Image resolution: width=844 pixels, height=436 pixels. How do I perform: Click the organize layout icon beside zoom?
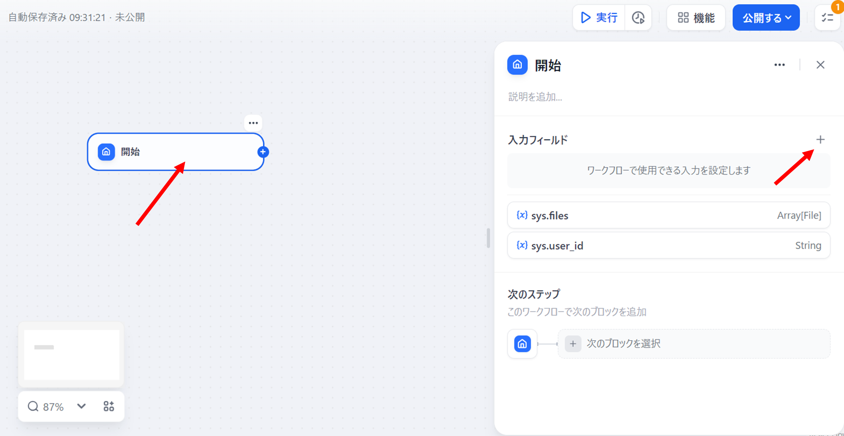pyautogui.click(x=108, y=406)
